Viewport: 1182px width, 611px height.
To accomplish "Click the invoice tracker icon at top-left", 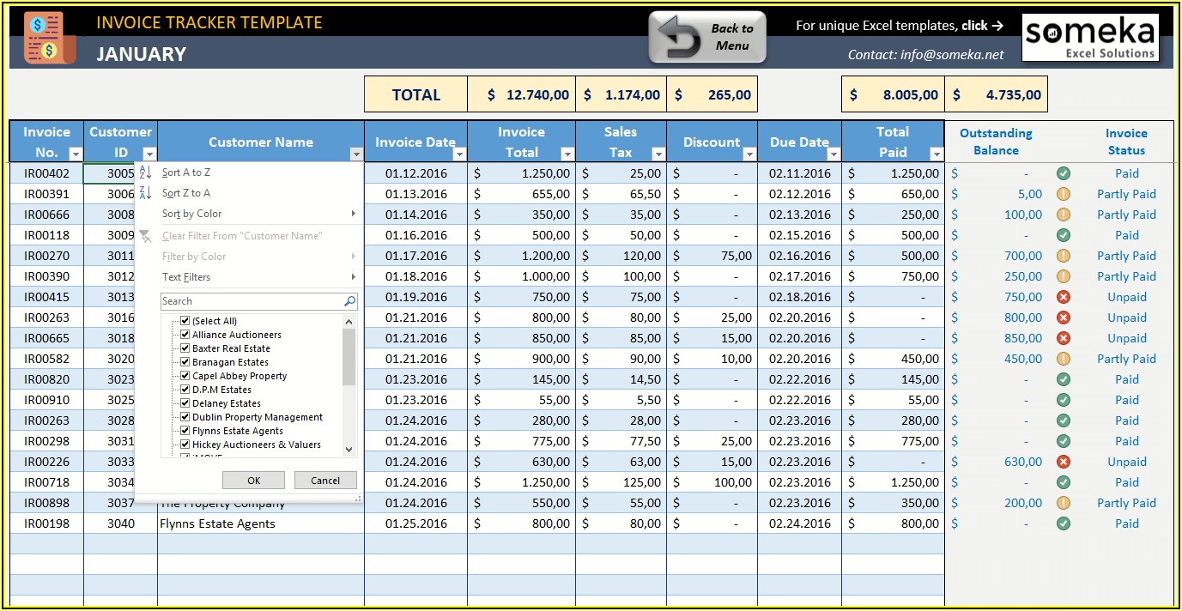I will (49, 38).
